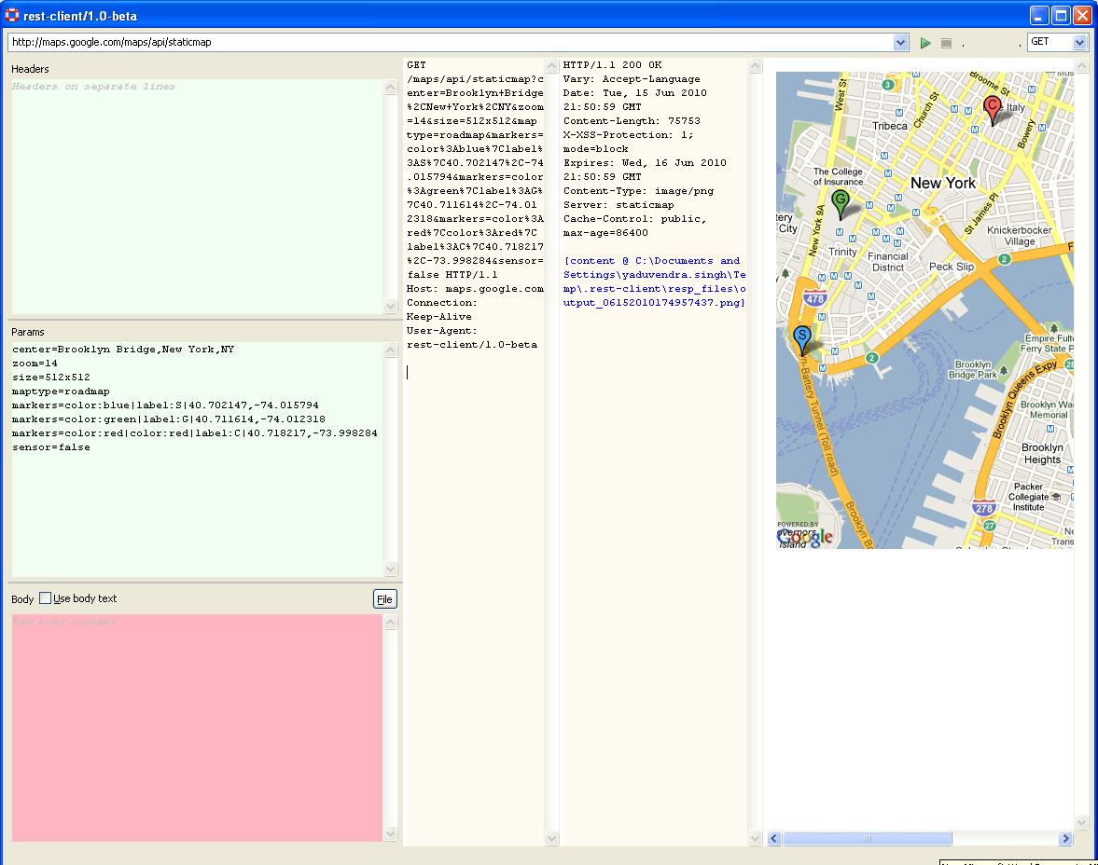Click the 'maptype=roadmap' params line
1098x865 pixels.
61,391
